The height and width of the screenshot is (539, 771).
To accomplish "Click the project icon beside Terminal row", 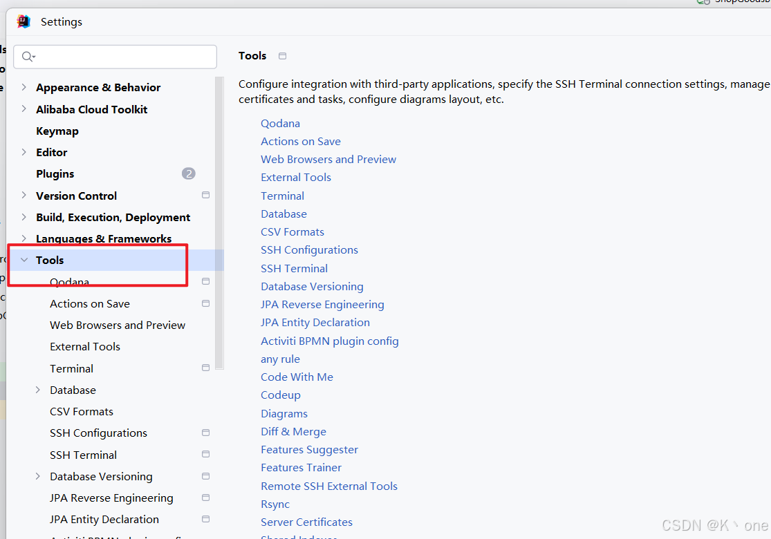I will 205,368.
